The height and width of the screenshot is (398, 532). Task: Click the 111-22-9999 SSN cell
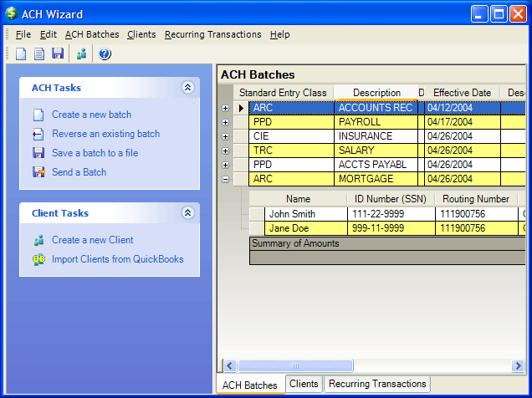click(391, 214)
